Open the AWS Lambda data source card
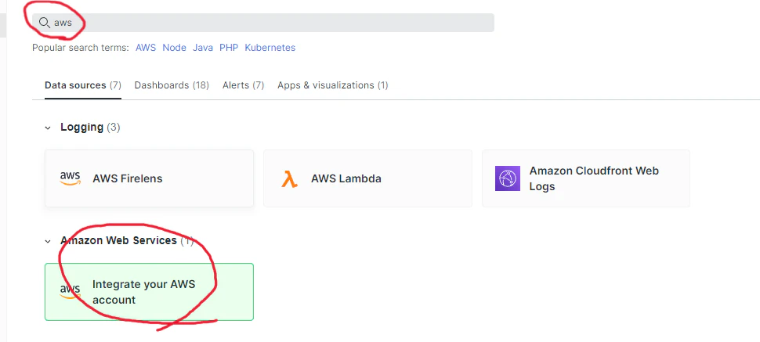This screenshot has width=760, height=342. [x=368, y=178]
